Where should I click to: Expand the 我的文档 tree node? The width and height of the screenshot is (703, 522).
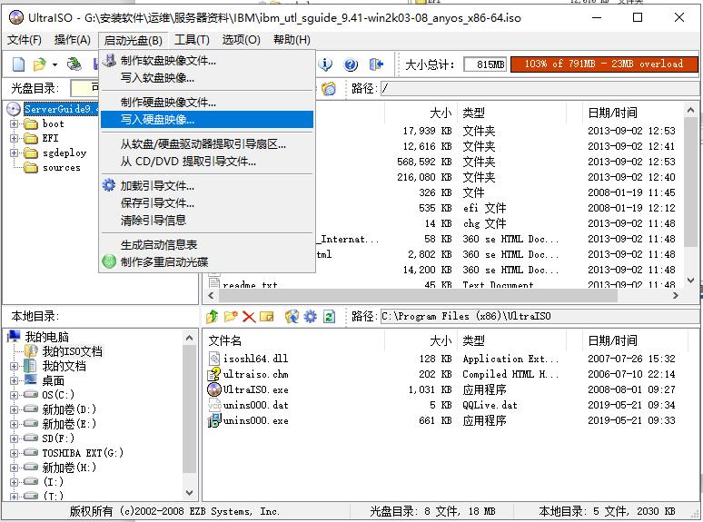click(14, 366)
